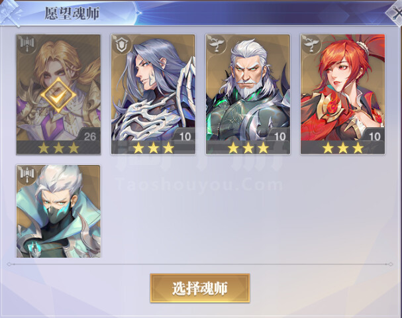Click three-star rating on red-haired card
The height and width of the screenshot is (318, 402).
pos(343,148)
